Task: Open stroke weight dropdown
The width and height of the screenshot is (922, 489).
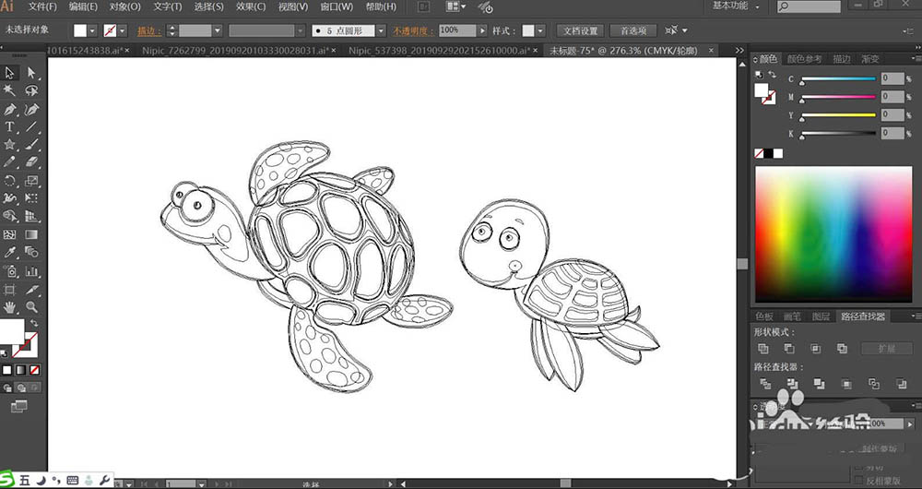Action: tap(218, 30)
